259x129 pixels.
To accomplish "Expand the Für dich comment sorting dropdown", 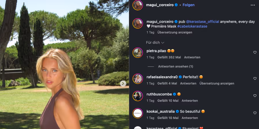I will tap(155, 43).
